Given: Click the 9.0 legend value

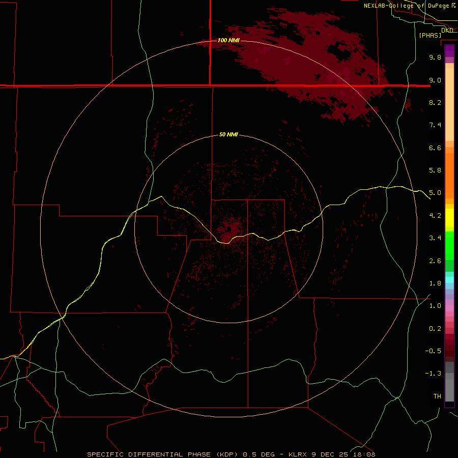Looking at the screenshot, I should 435,80.
